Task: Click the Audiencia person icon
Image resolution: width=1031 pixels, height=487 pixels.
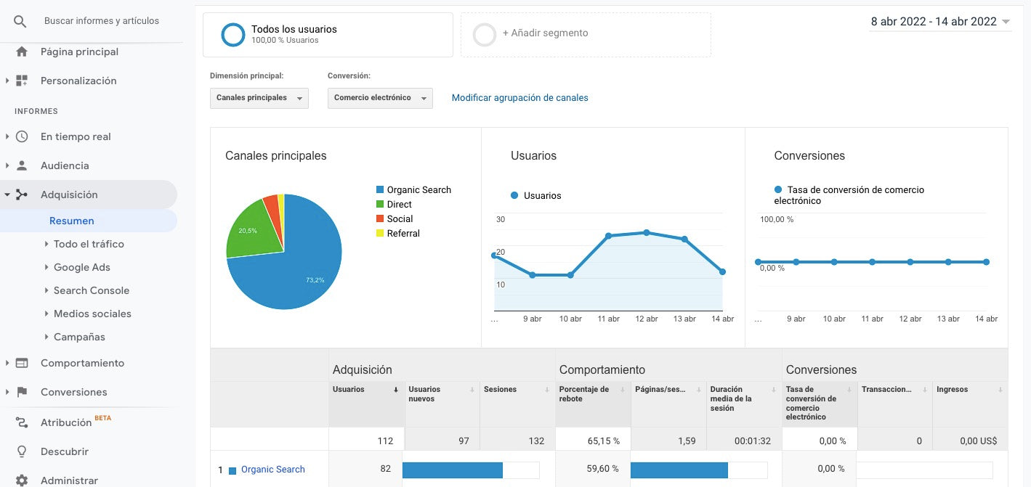Action: click(22, 165)
